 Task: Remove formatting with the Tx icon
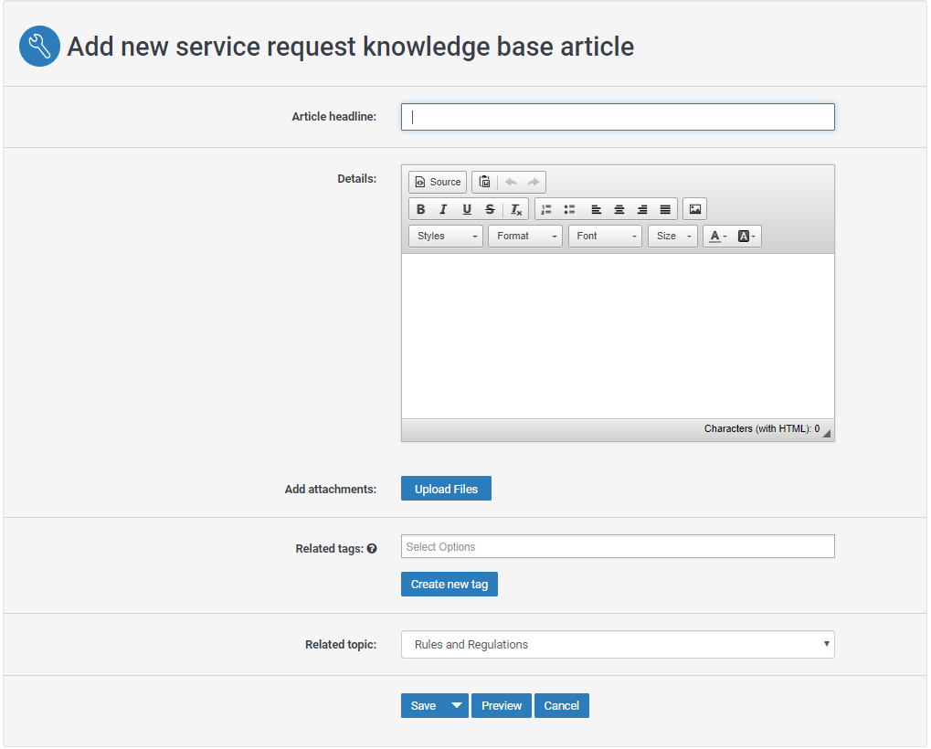click(x=515, y=209)
